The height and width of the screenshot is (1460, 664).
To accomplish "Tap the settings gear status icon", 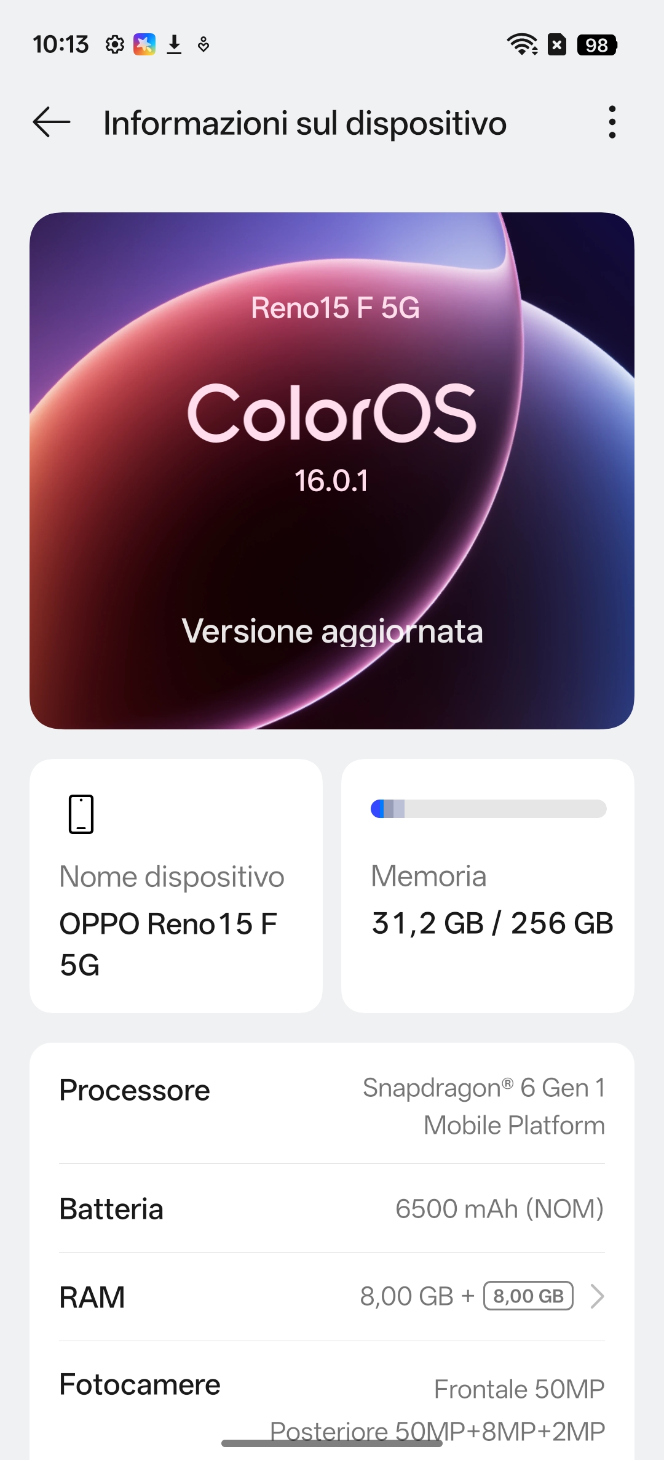I will tap(114, 45).
